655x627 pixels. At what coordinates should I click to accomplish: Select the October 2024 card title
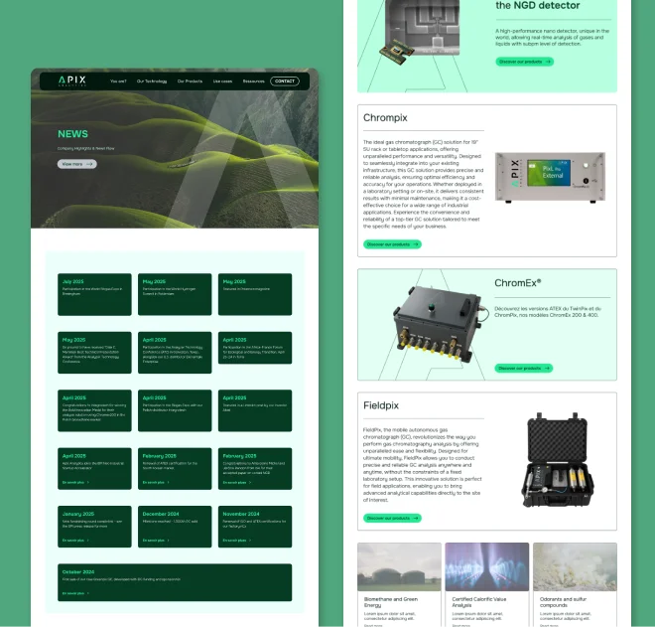point(78,571)
